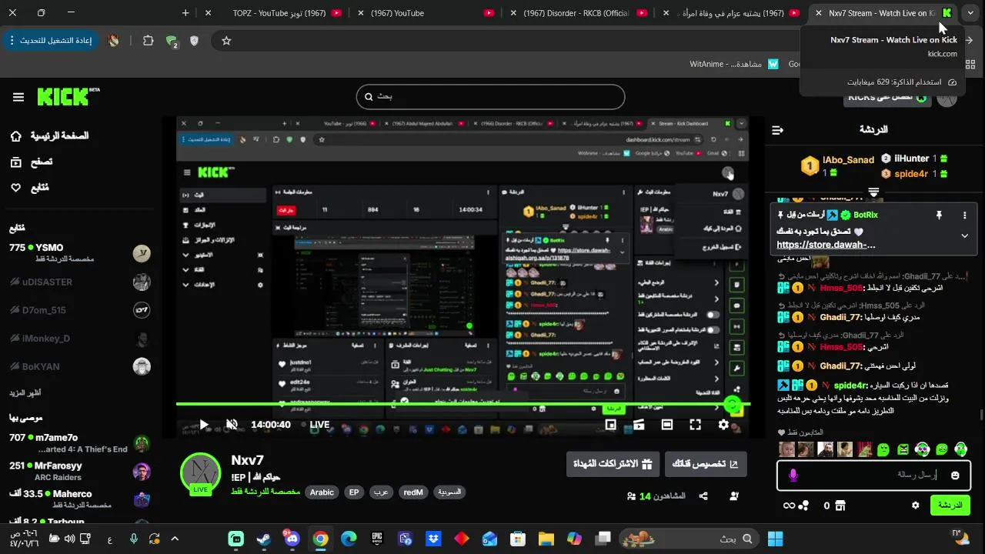Click the stream progress bar
Screen dimensions: 985x554
click(463, 404)
